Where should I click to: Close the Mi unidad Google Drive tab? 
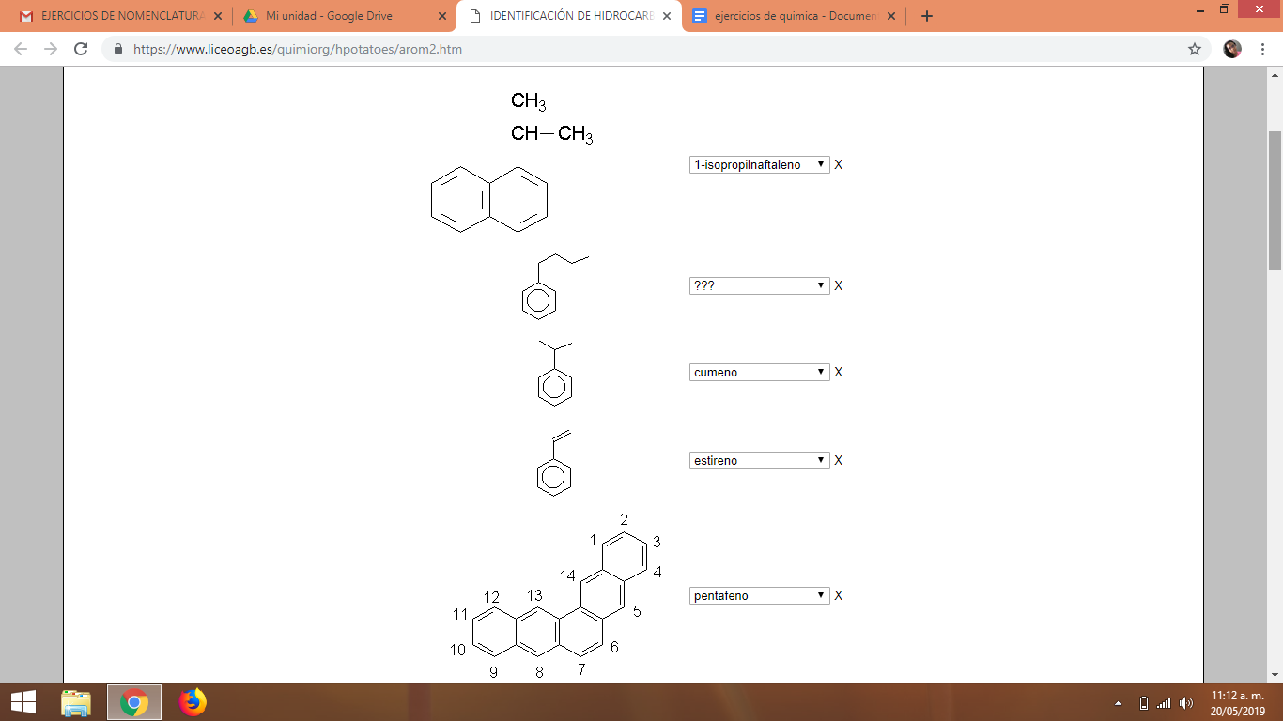(441, 16)
